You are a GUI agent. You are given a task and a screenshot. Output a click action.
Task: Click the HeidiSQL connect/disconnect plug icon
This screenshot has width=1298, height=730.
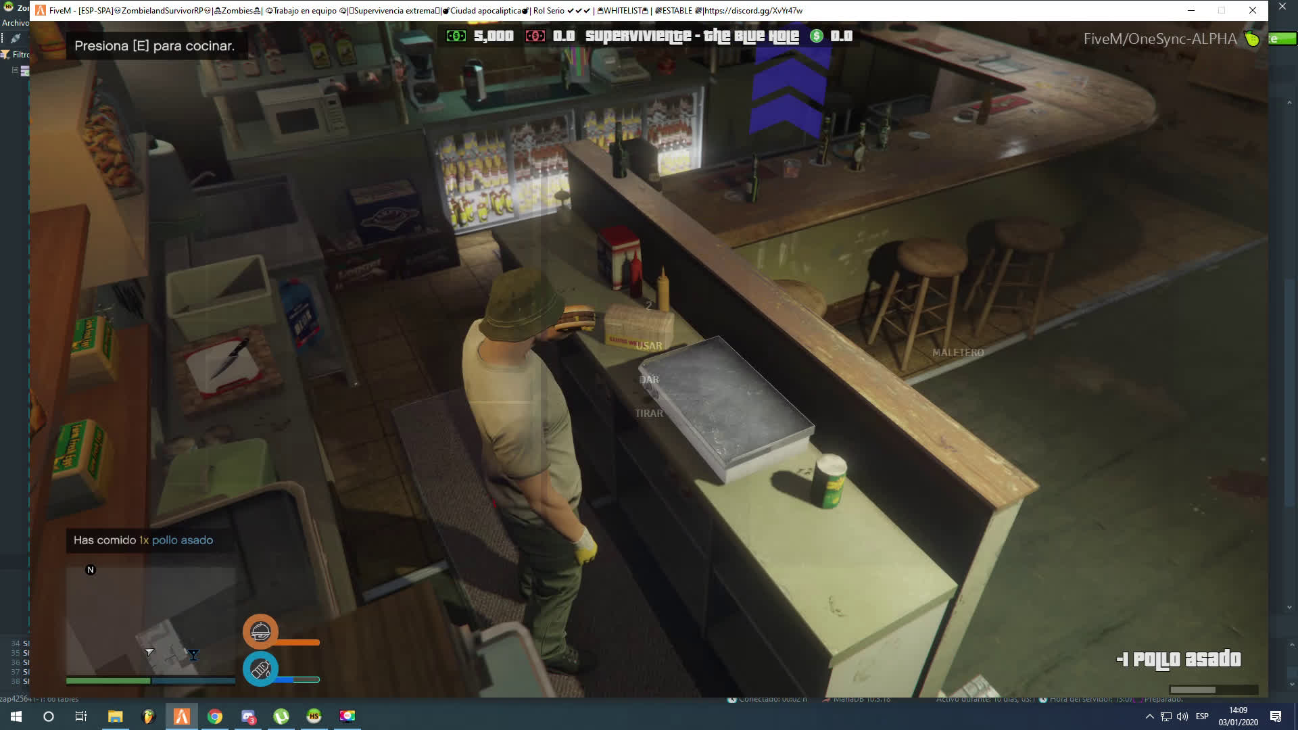tap(16, 38)
